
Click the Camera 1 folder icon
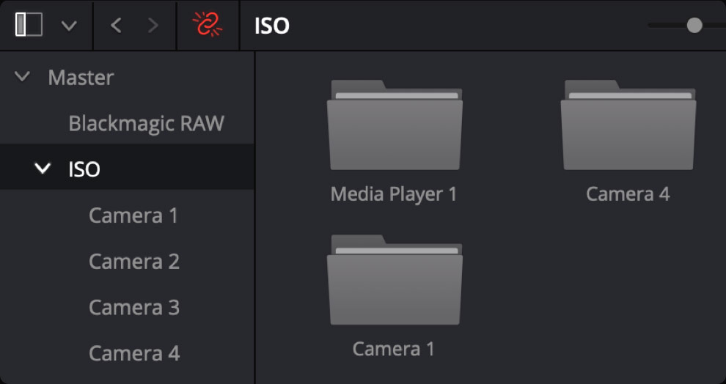[x=395, y=280]
